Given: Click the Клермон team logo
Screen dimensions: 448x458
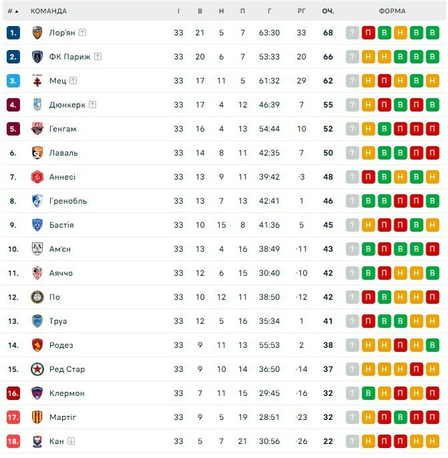Looking at the screenshot, I should 37,393.
